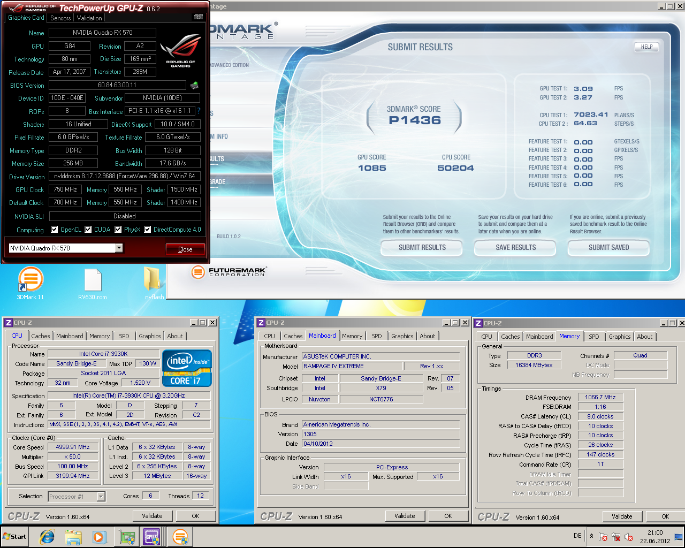
Task: Select GPU-Z Graphics Card tab
Action: (26, 18)
